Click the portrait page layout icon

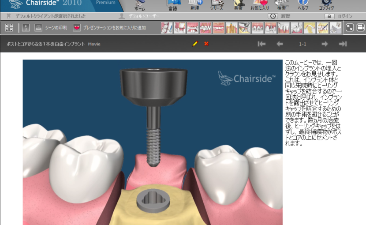[x=26, y=27]
